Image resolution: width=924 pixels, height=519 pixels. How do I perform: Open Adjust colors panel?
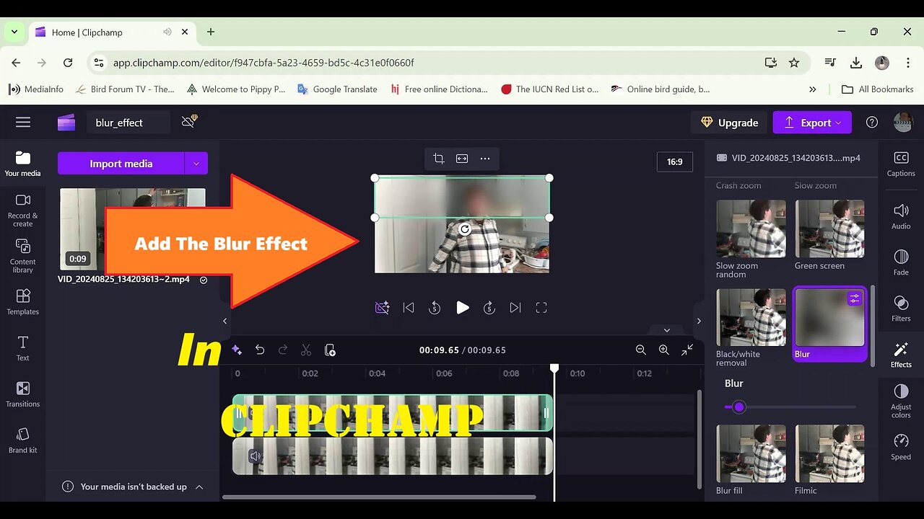[901, 400]
